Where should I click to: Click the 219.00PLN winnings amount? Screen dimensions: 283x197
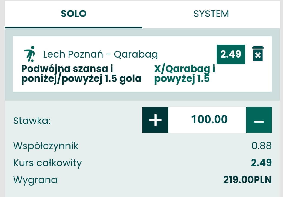click(x=247, y=180)
